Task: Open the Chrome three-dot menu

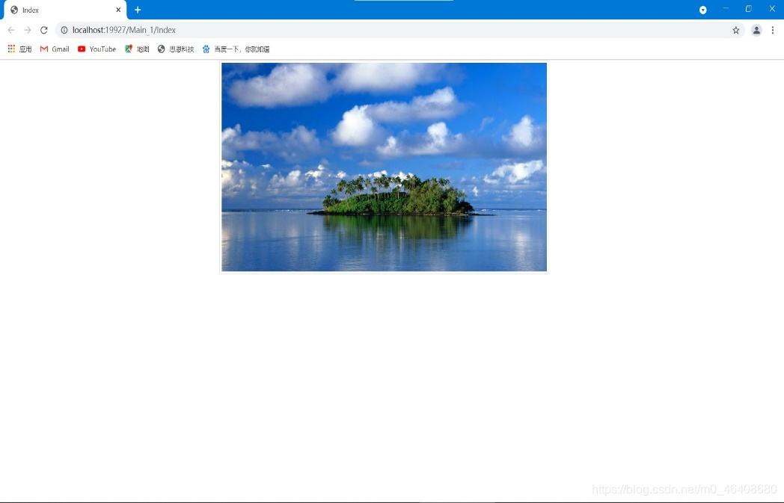Action: 773,30
